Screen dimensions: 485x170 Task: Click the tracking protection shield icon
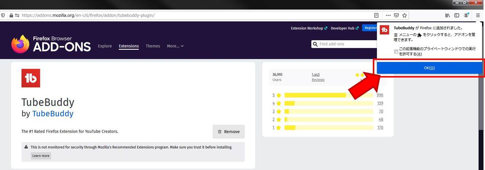tap(3, 15)
